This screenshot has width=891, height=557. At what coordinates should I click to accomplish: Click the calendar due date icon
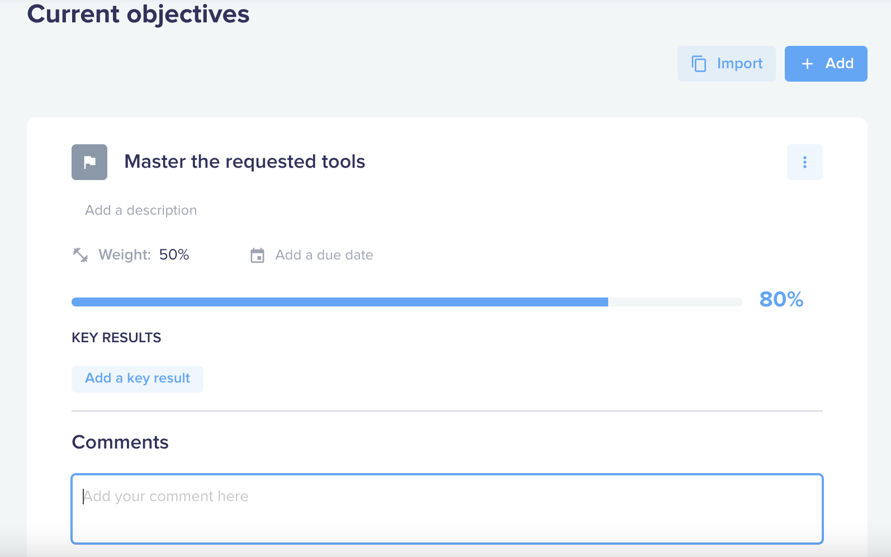point(257,256)
